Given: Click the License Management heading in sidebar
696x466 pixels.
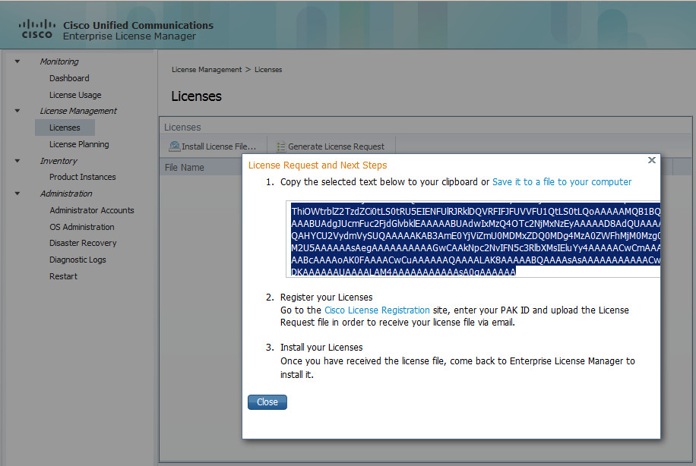Looking at the screenshot, I should coord(78,111).
